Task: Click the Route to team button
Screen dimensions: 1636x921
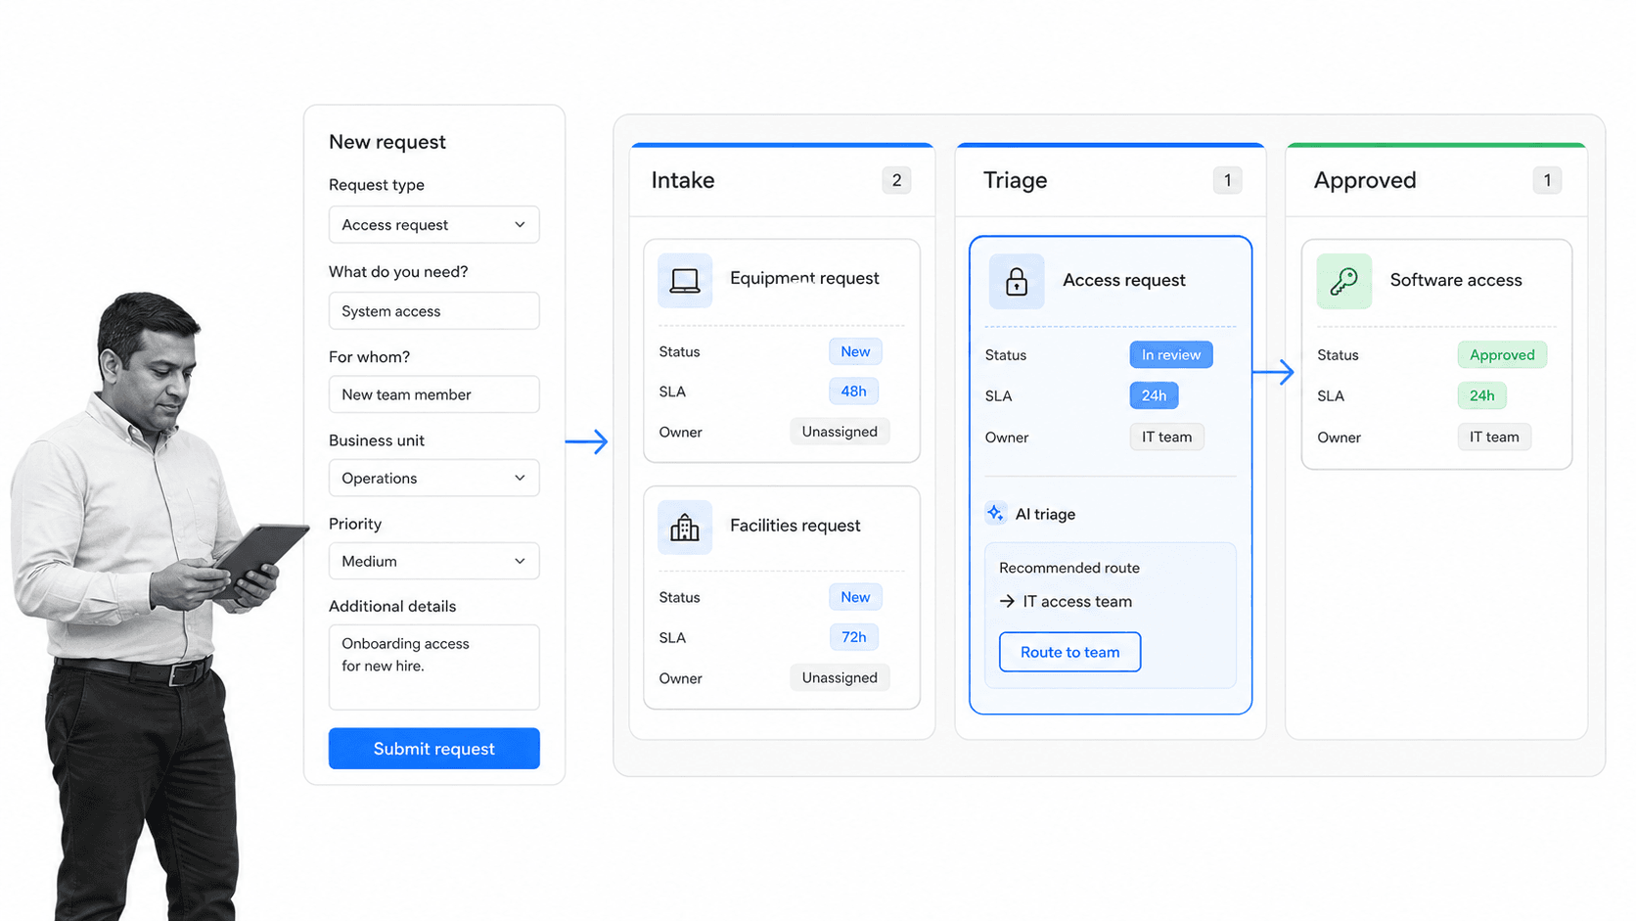Action: 1069,652
